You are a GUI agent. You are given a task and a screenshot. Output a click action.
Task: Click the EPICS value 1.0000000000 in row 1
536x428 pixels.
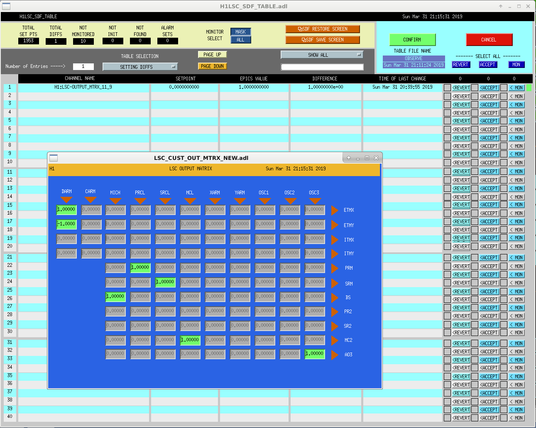coord(254,87)
